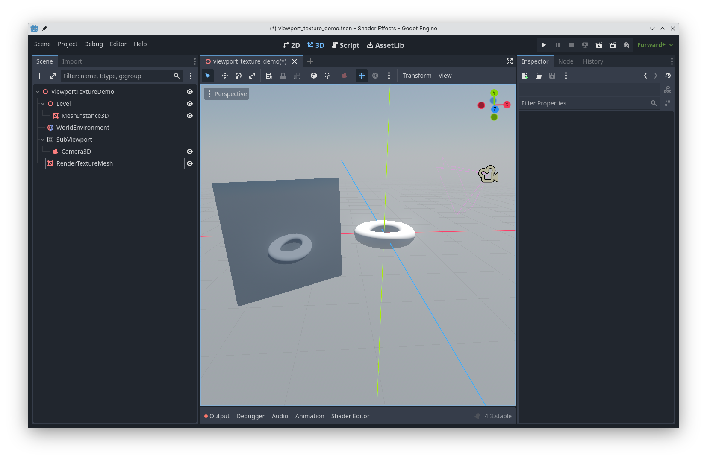The width and height of the screenshot is (707, 461).
Task: Open the Transform menu
Action: pyautogui.click(x=417, y=76)
